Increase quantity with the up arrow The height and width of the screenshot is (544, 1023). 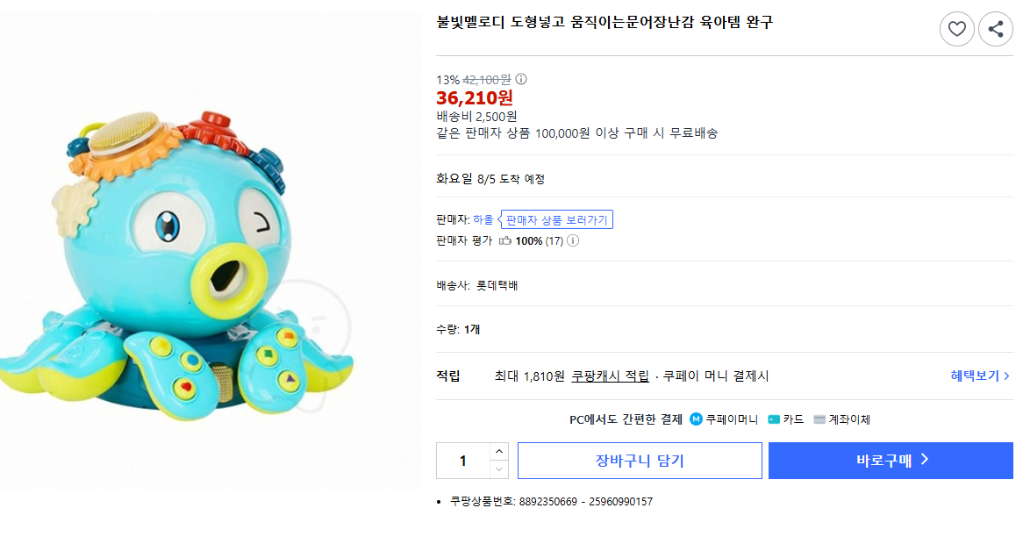pos(498,451)
